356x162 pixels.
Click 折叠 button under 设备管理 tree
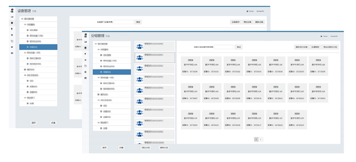pos(53,123)
